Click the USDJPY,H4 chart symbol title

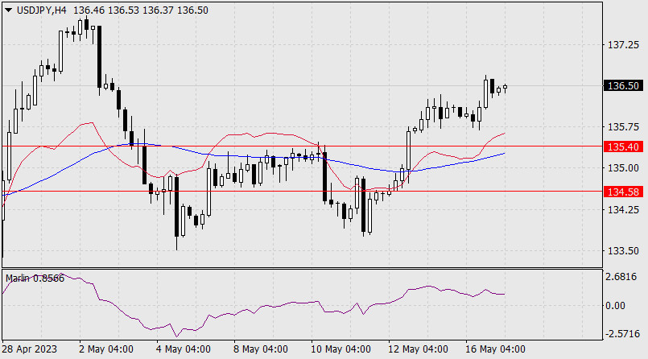pos(40,10)
